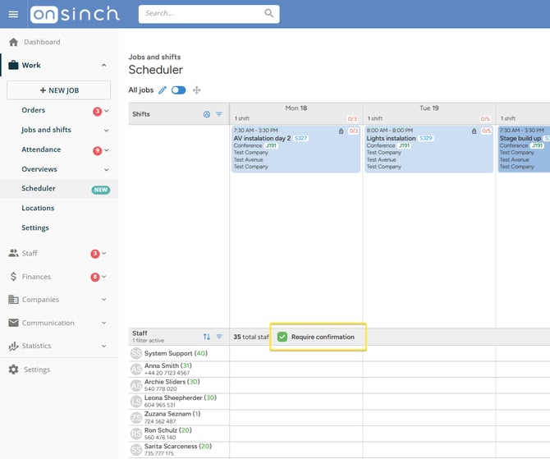
Task: Click the filter icon in Staff header
Action: 219,337
